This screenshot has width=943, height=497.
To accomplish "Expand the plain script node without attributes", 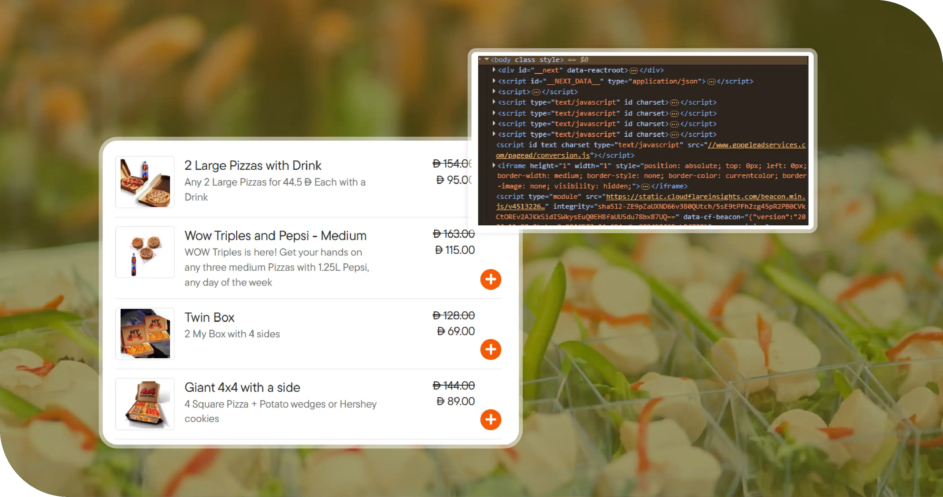I will [494, 91].
